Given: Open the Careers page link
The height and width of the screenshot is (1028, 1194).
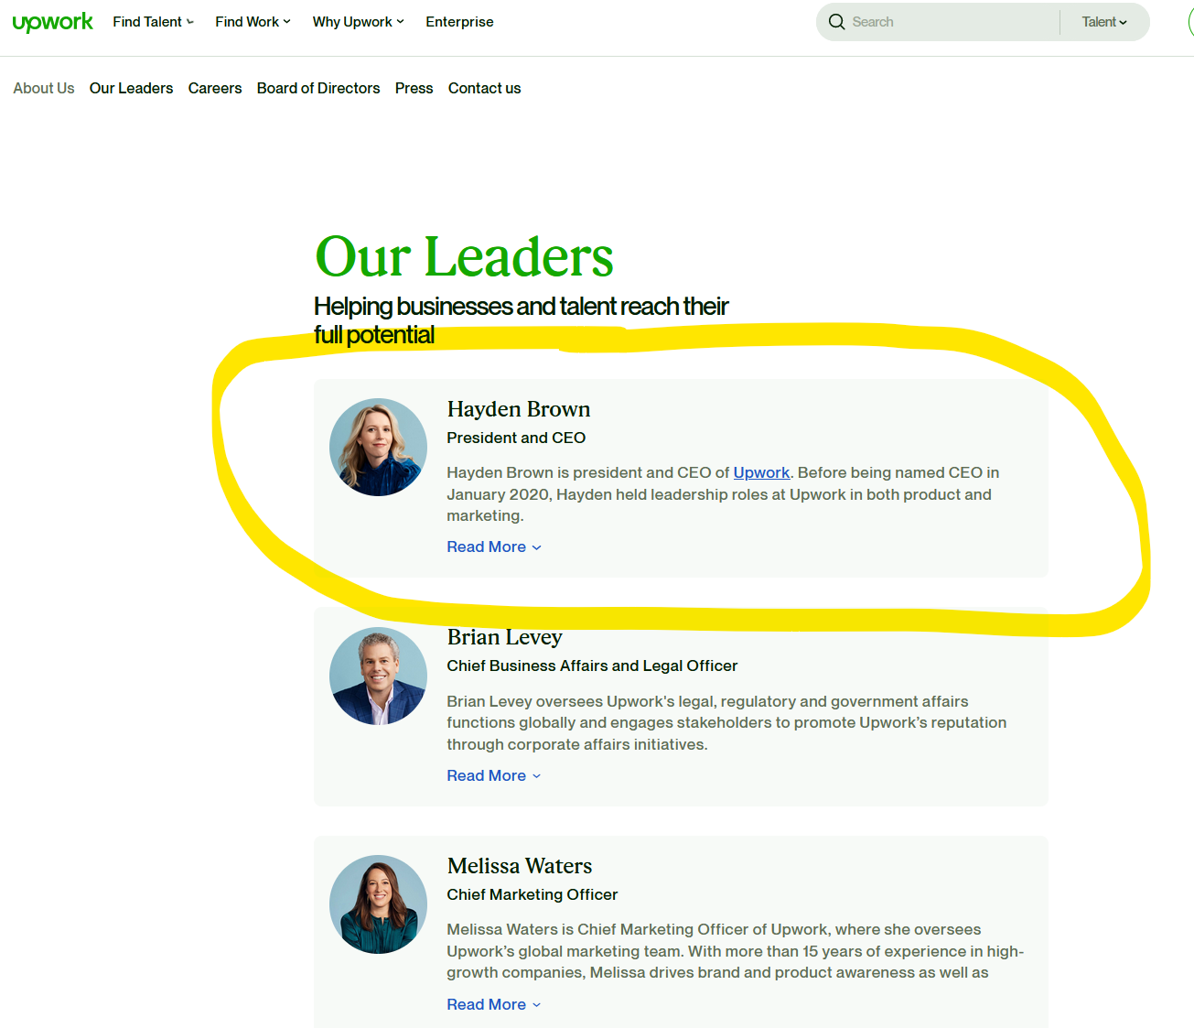Looking at the screenshot, I should click(215, 88).
